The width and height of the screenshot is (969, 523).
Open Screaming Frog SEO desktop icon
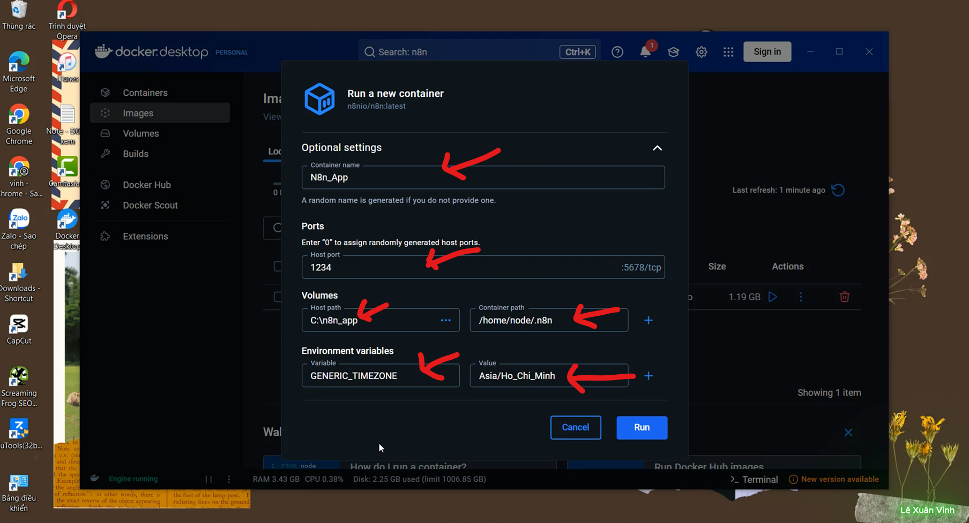pyautogui.click(x=19, y=387)
